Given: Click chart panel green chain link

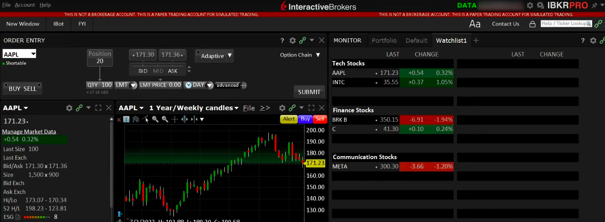Looking at the screenshot, I should (292, 108).
